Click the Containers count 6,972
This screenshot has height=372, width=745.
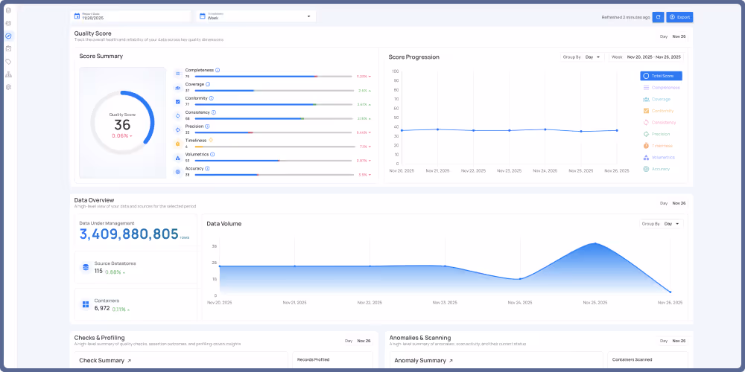pos(101,309)
